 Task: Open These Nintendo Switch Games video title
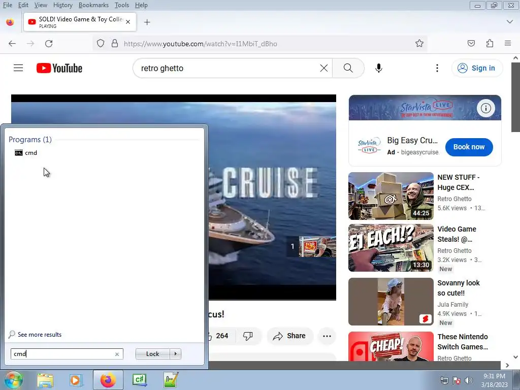(x=463, y=342)
